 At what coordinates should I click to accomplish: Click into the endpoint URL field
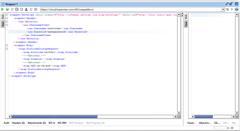click(129, 9)
